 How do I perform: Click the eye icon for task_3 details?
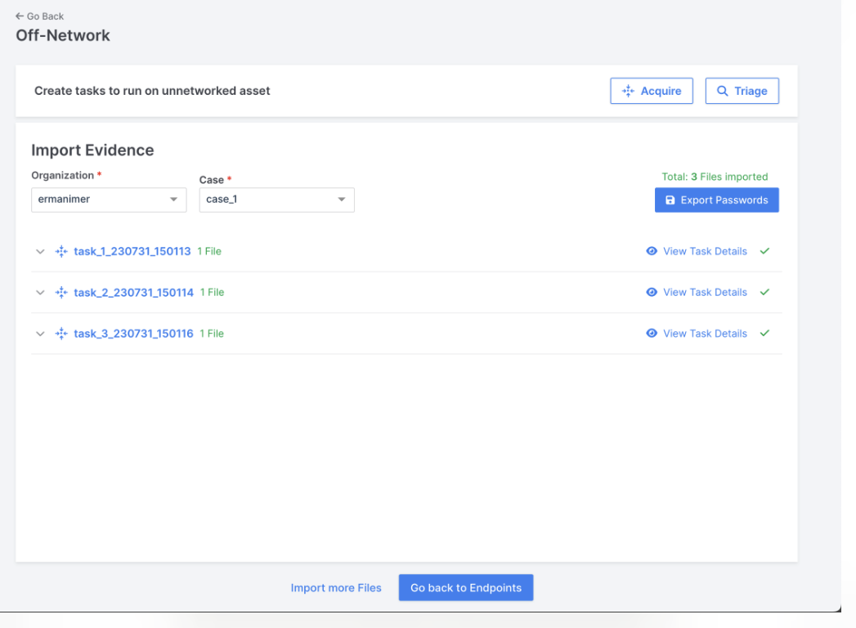pos(652,334)
